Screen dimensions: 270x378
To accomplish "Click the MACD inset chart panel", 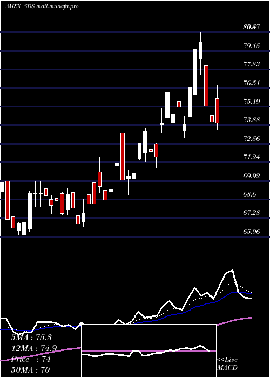I will click(148, 351).
